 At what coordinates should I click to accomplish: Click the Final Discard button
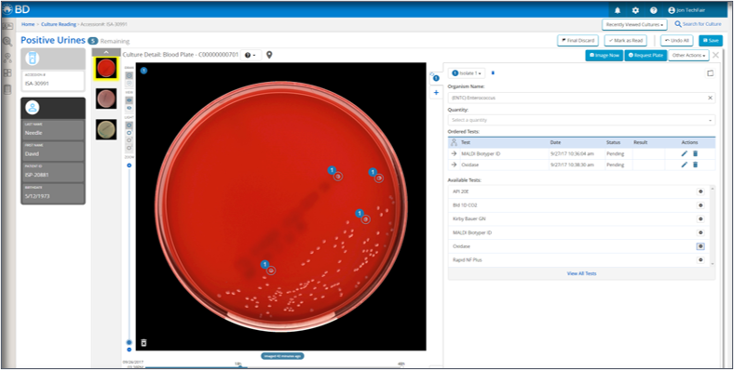[578, 41]
